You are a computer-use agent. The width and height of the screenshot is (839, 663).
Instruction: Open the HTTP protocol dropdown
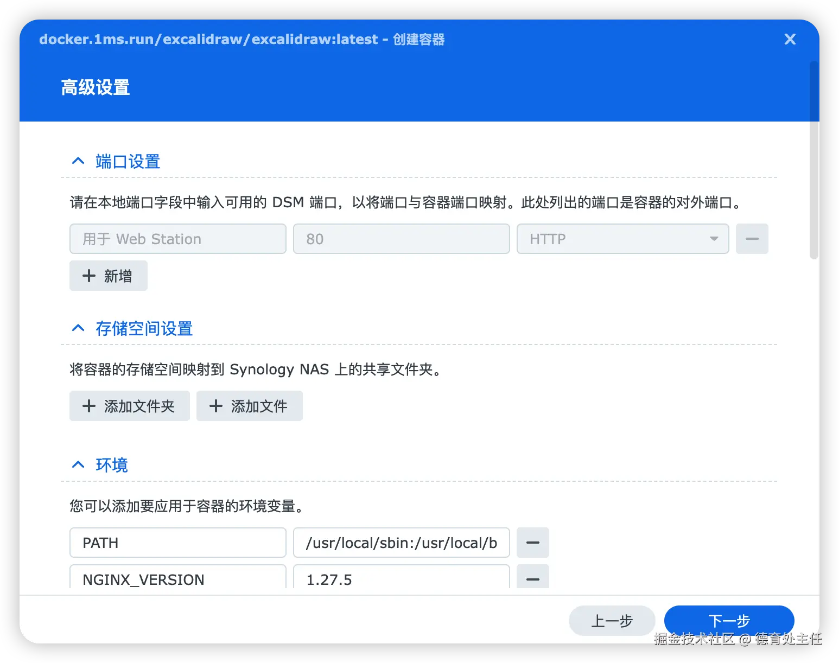coord(622,239)
